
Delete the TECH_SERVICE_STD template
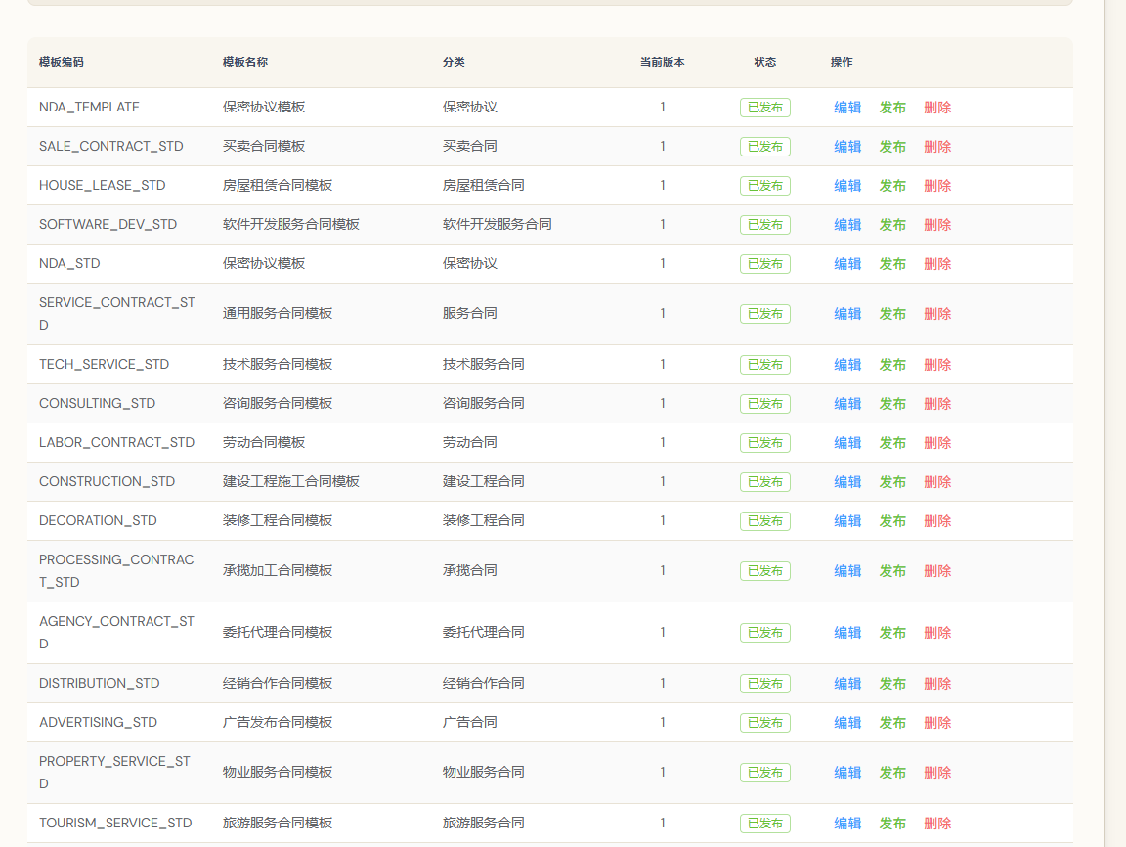pos(937,365)
